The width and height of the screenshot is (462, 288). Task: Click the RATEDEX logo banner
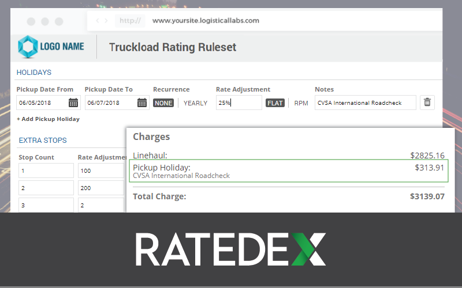point(230,249)
